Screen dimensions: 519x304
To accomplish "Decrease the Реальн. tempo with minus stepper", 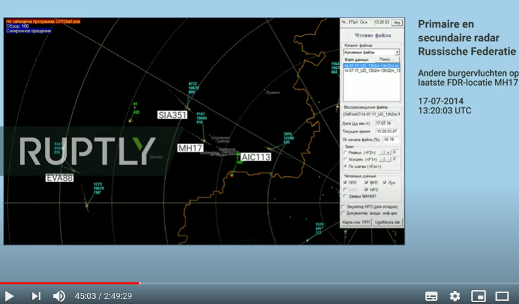I will (x=381, y=153).
